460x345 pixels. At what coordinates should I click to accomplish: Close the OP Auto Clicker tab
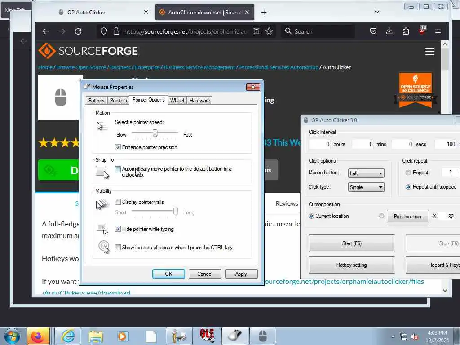[x=146, y=12]
